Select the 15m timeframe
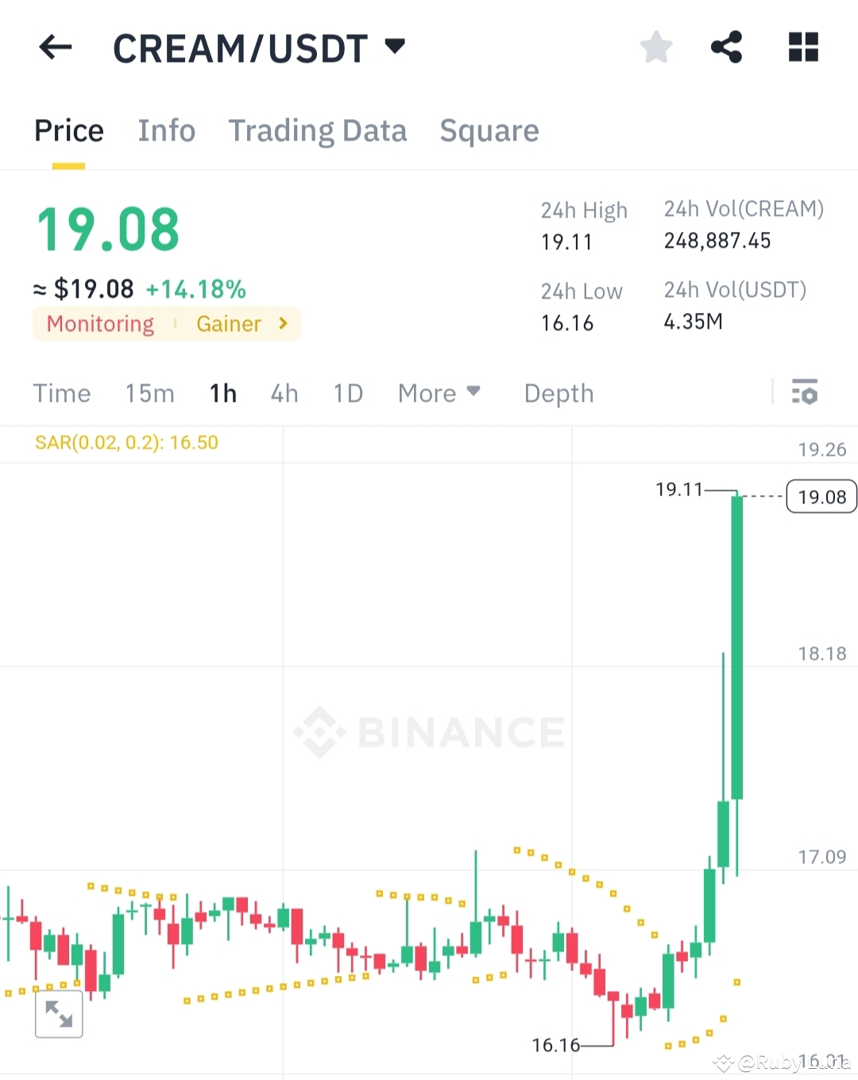The image size is (858, 1080). pos(149,393)
